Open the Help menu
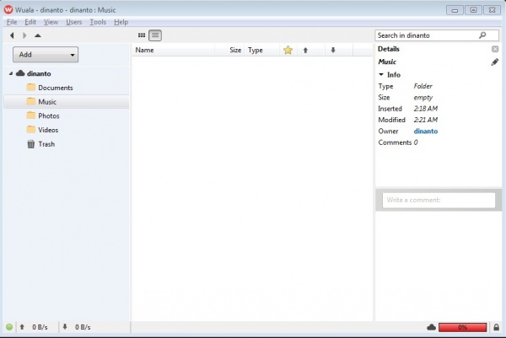The height and width of the screenshot is (338, 506). coord(121,22)
